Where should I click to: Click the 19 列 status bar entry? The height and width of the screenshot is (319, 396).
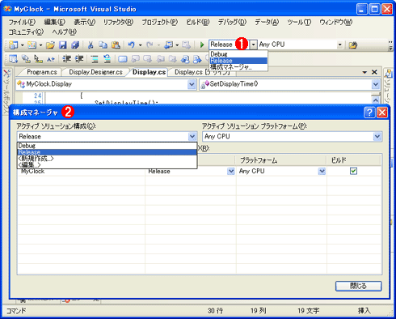click(x=259, y=311)
